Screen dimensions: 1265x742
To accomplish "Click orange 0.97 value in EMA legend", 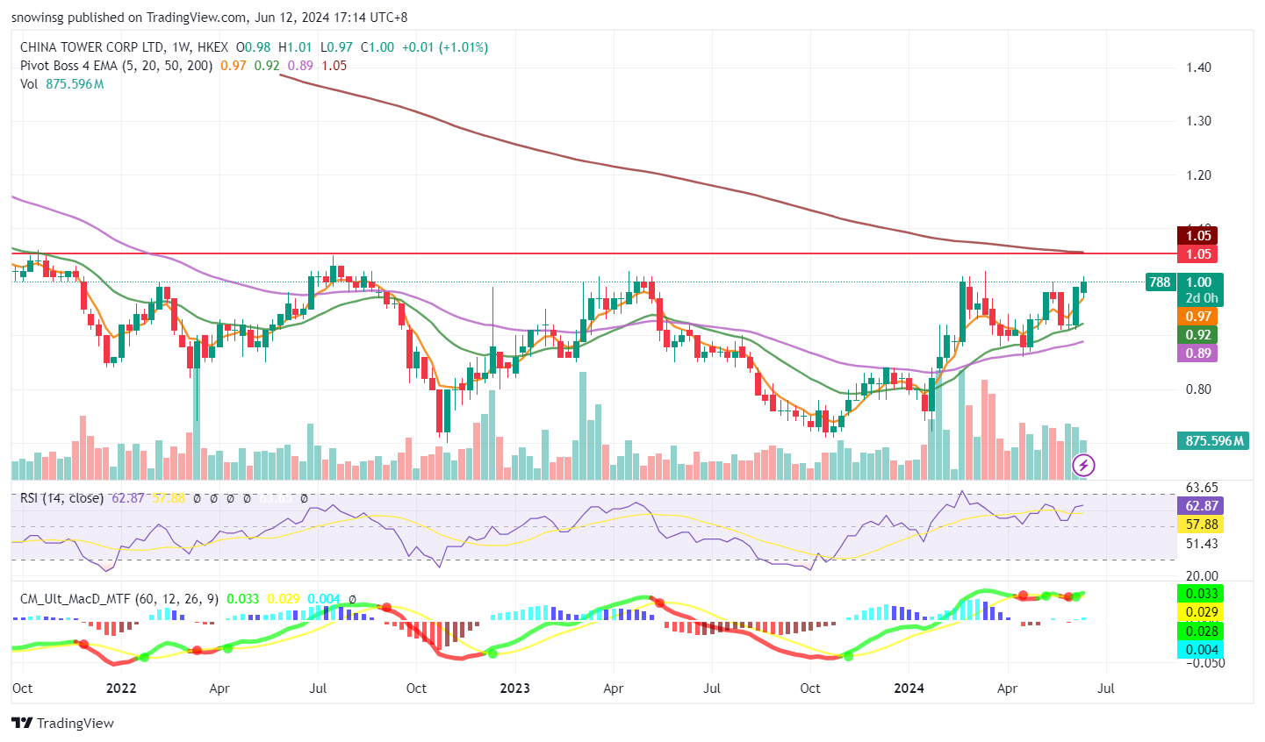I will pyautogui.click(x=234, y=66).
